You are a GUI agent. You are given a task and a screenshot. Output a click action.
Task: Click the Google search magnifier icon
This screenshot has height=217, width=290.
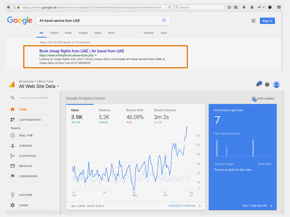point(164,21)
